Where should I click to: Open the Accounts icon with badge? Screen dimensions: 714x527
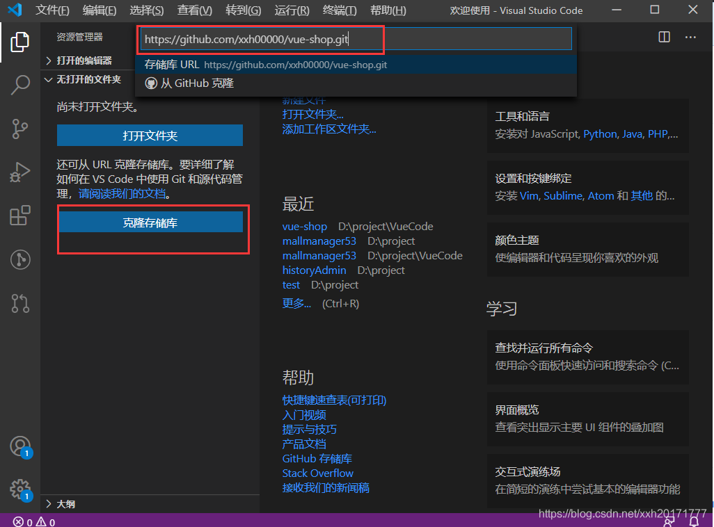[x=20, y=447]
